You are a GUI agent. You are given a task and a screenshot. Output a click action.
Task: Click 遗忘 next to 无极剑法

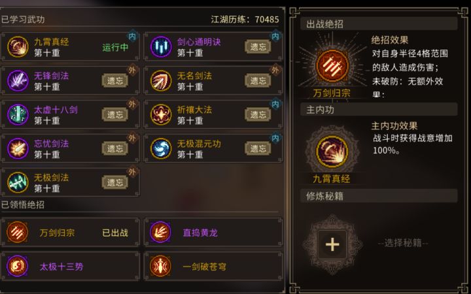point(115,182)
